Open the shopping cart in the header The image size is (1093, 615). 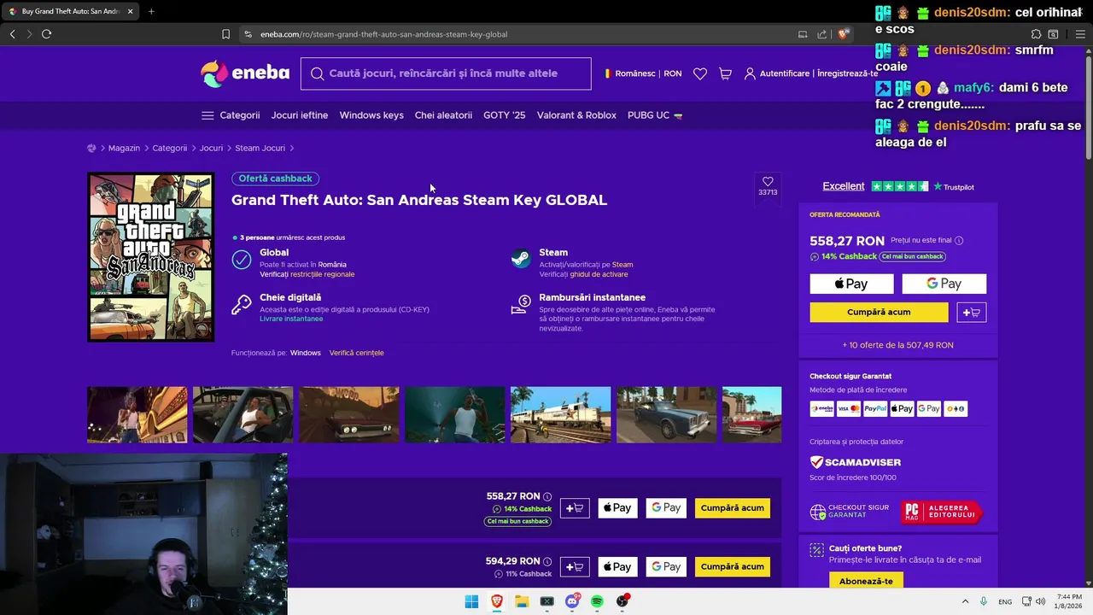(725, 73)
